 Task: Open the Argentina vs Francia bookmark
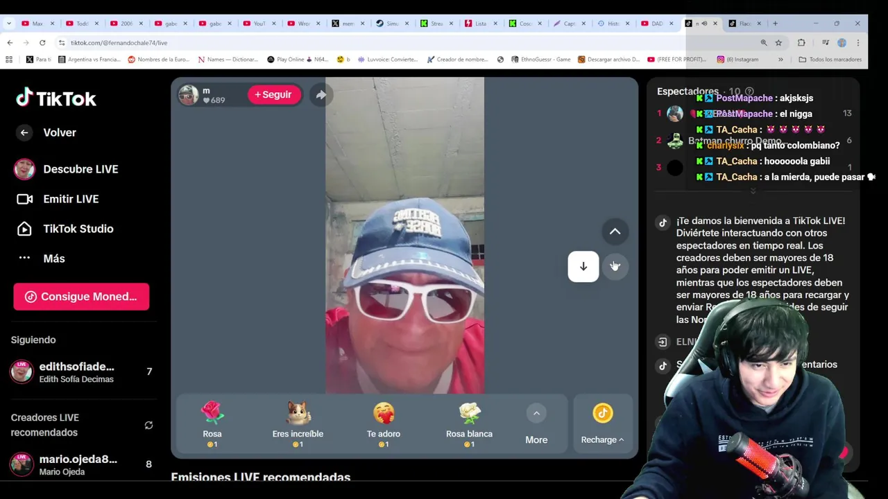pos(89,60)
